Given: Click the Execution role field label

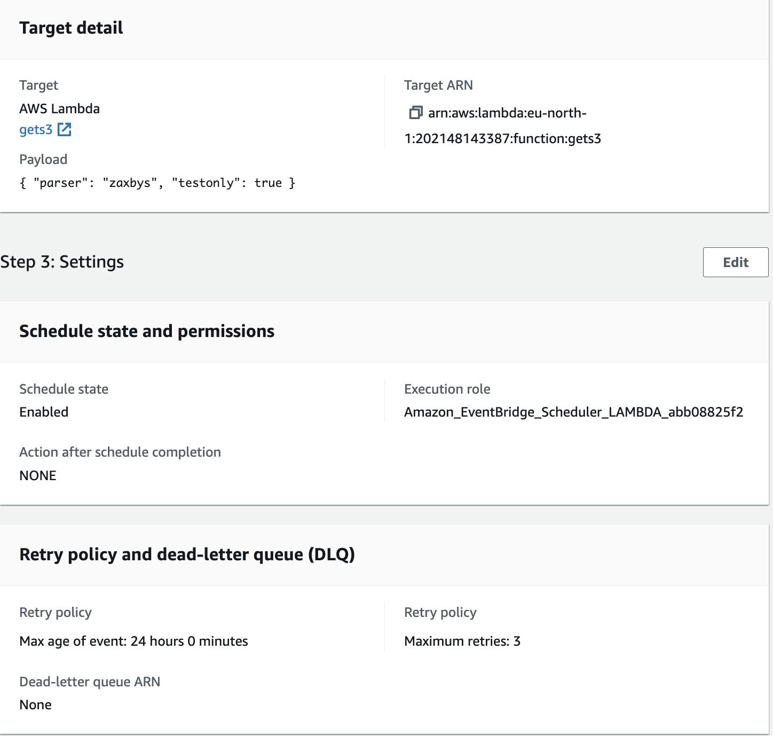Looking at the screenshot, I should (x=447, y=389).
